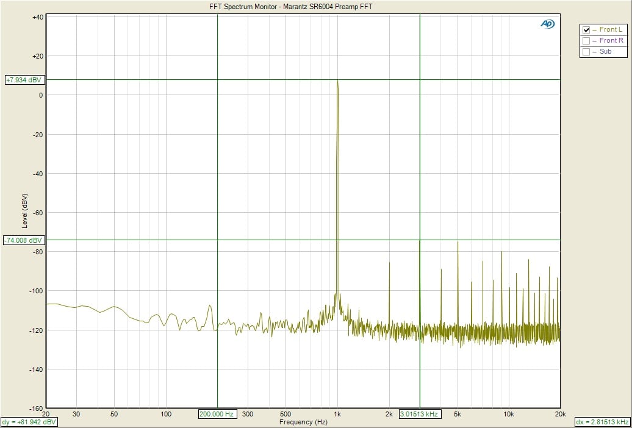Viewport: 632px width, 428px height.
Task: Click the Frequency (Hz) axis label
Action: tap(303, 422)
